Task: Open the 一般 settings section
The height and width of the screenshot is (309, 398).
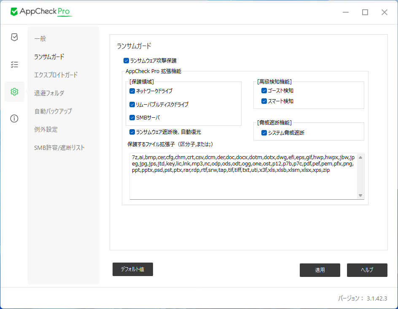Action: pyautogui.click(x=40, y=38)
